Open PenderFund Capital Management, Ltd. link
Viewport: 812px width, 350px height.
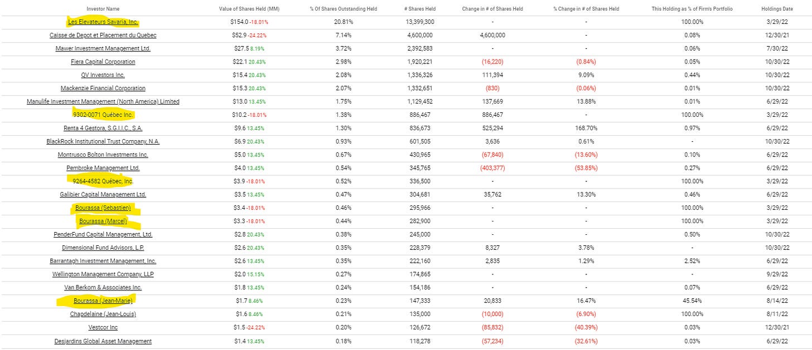point(103,234)
